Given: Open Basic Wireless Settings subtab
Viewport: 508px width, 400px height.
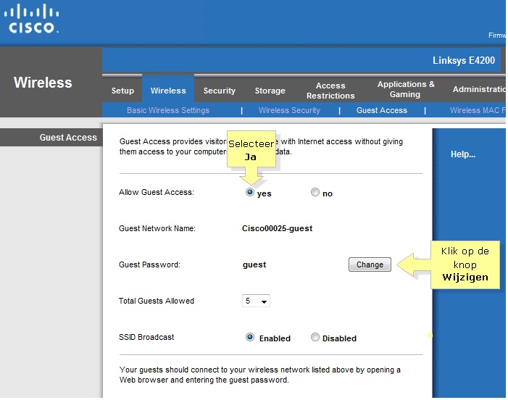Looking at the screenshot, I should 168,110.
